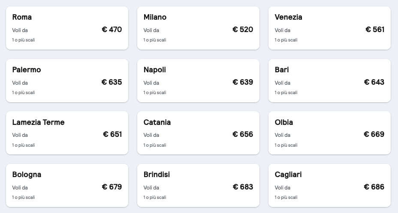Choose the Palermo flights card
The height and width of the screenshot is (213, 398).
pyautogui.click(x=67, y=81)
